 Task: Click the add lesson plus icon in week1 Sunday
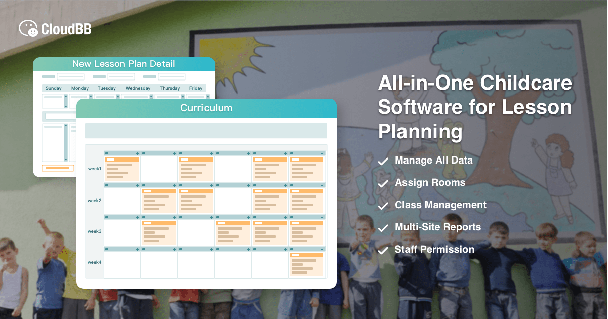click(x=137, y=153)
